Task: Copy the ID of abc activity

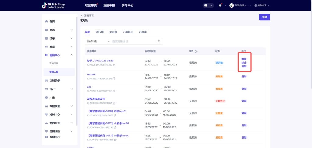Action: pos(114,91)
